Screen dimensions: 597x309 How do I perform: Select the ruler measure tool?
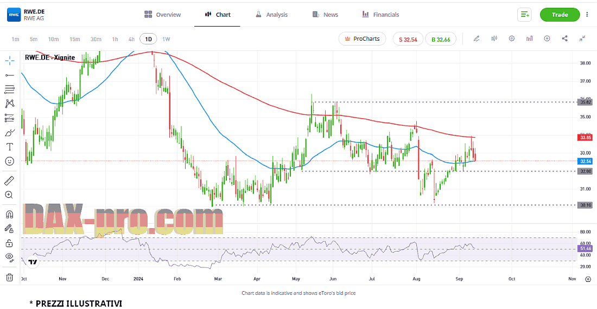(x=10, y=181)
